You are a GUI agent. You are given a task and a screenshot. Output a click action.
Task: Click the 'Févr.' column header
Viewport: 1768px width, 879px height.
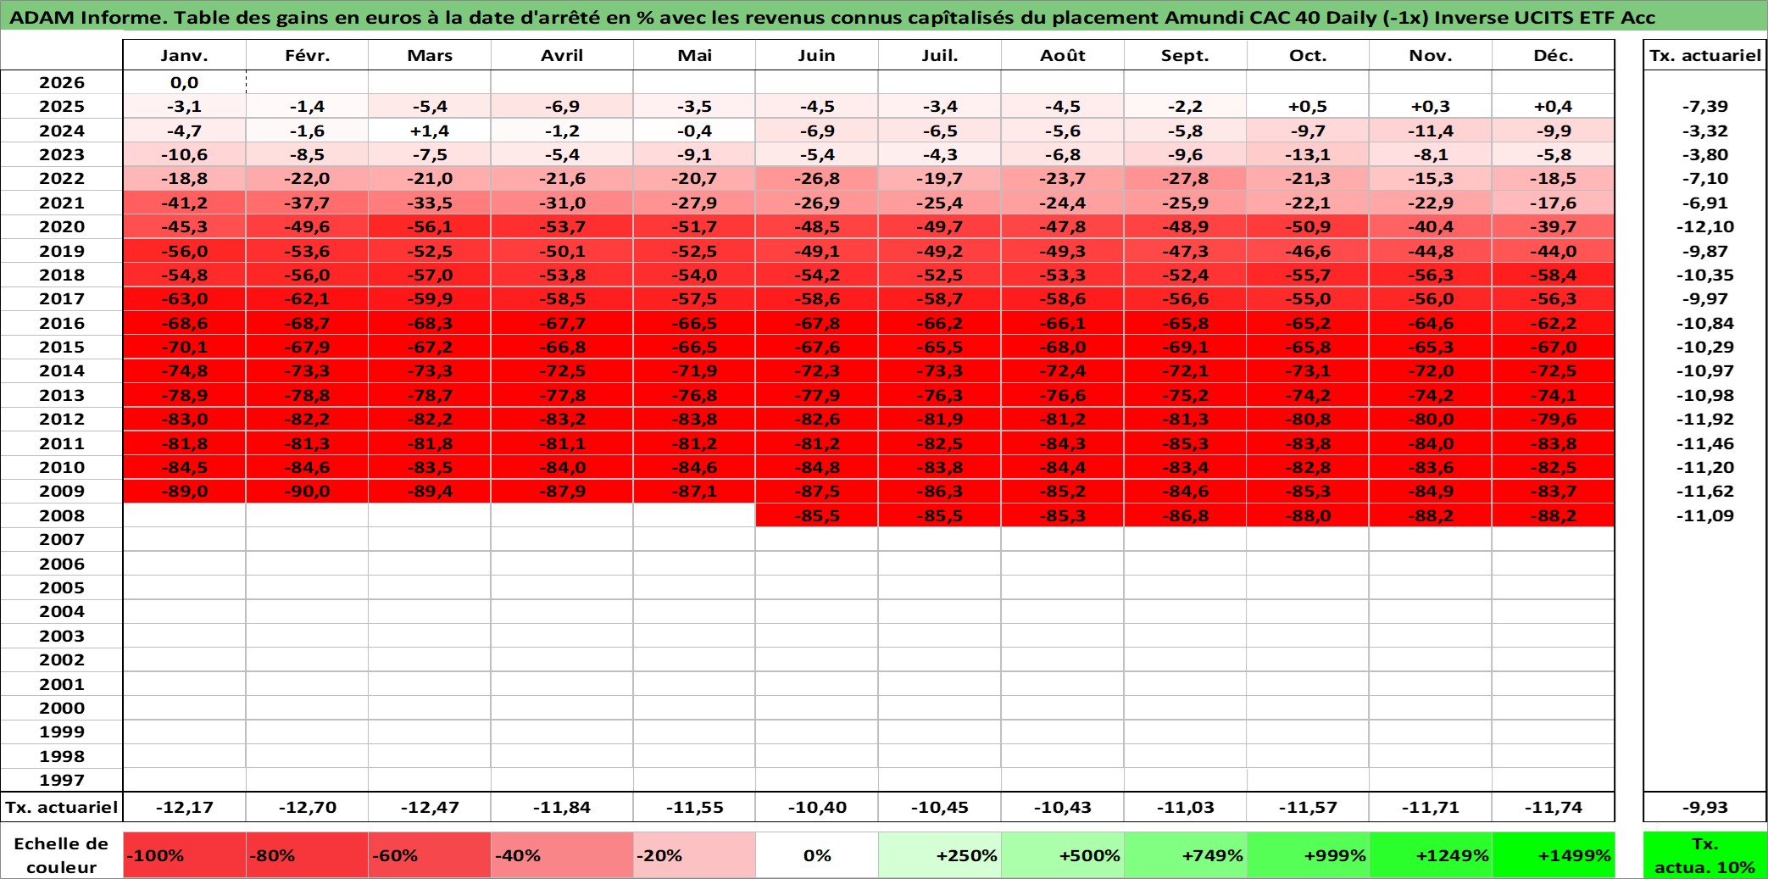pyautogui.click(x=308, y=55)
